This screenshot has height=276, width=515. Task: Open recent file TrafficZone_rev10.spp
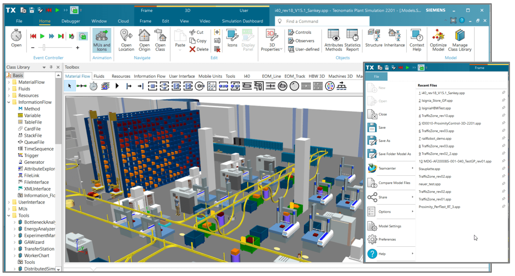coord(438,116)
